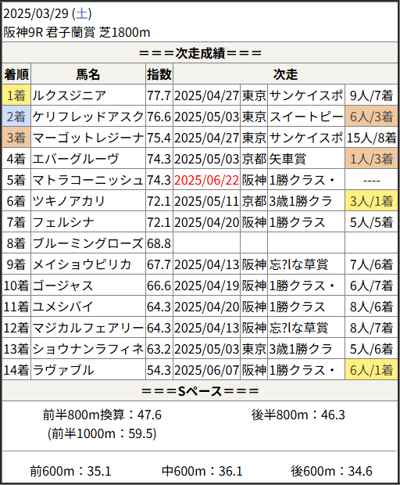Click the 土 day link in date
Viewport: 400px width, 485px height.
tap(81, 13)
